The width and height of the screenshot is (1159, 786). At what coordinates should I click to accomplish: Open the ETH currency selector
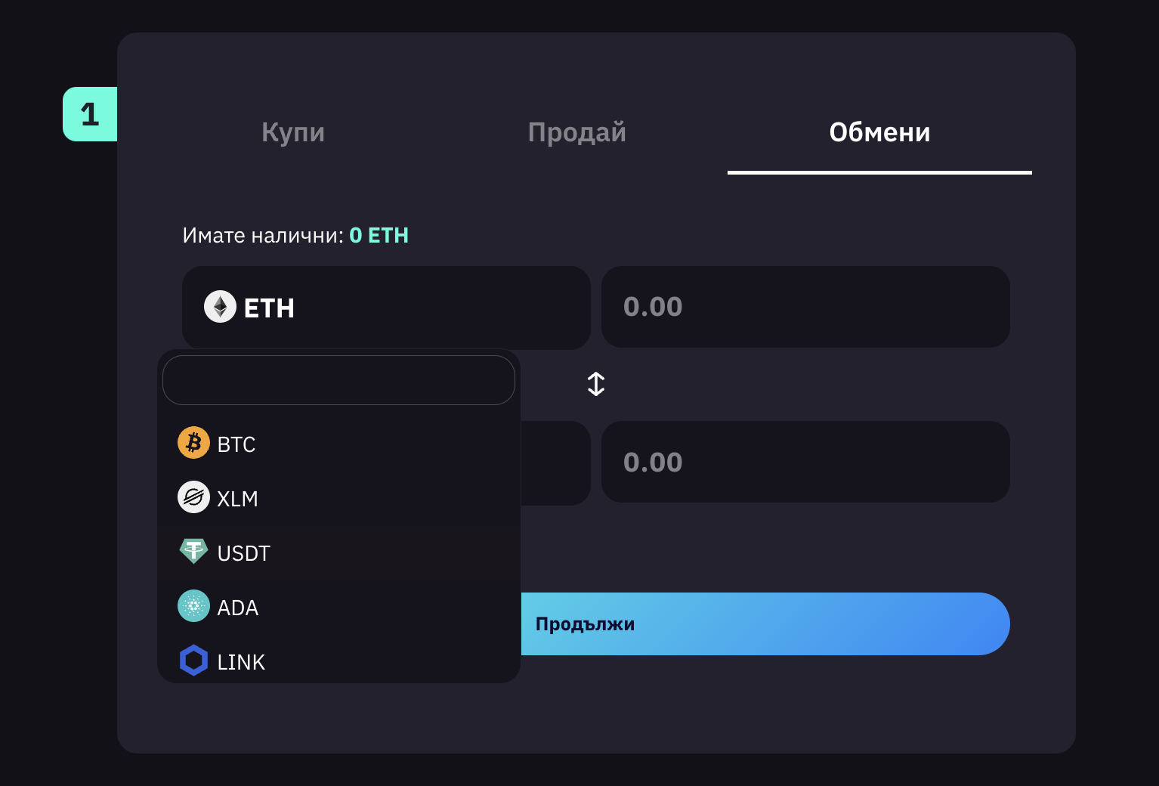(386, 307)
